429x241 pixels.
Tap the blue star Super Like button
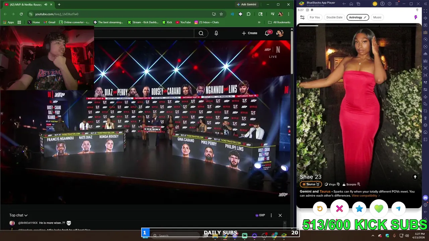pyautogui.click(x=359, y=209)
